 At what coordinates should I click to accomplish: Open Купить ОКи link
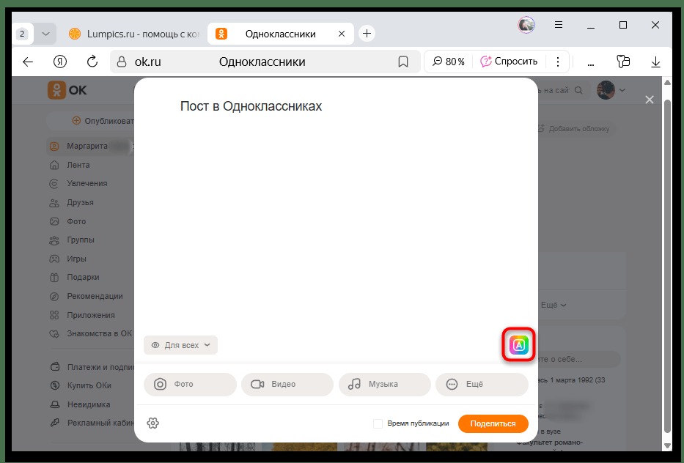pos(89,385)
